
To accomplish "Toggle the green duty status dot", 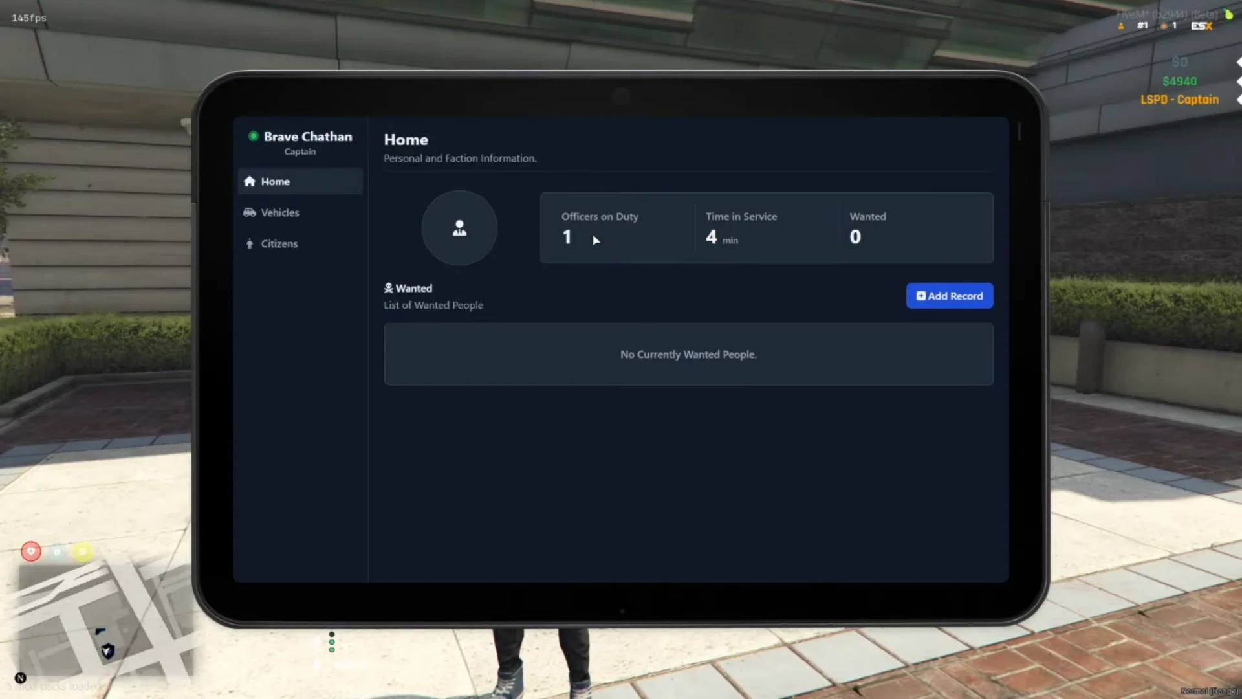I will (254, 136).
